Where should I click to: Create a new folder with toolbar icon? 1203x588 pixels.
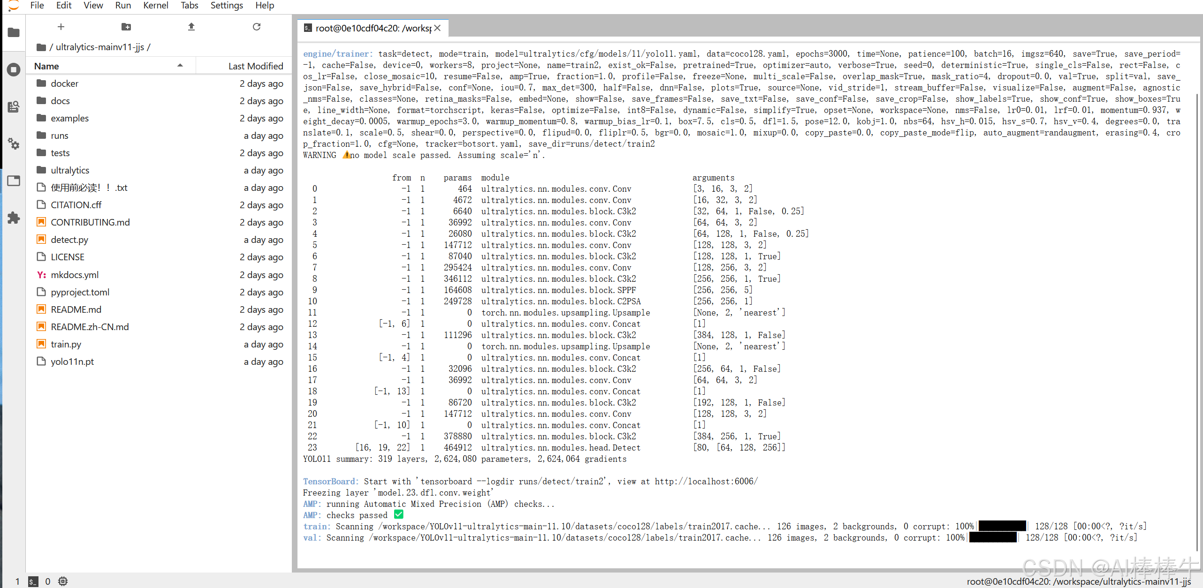point(126,27)
